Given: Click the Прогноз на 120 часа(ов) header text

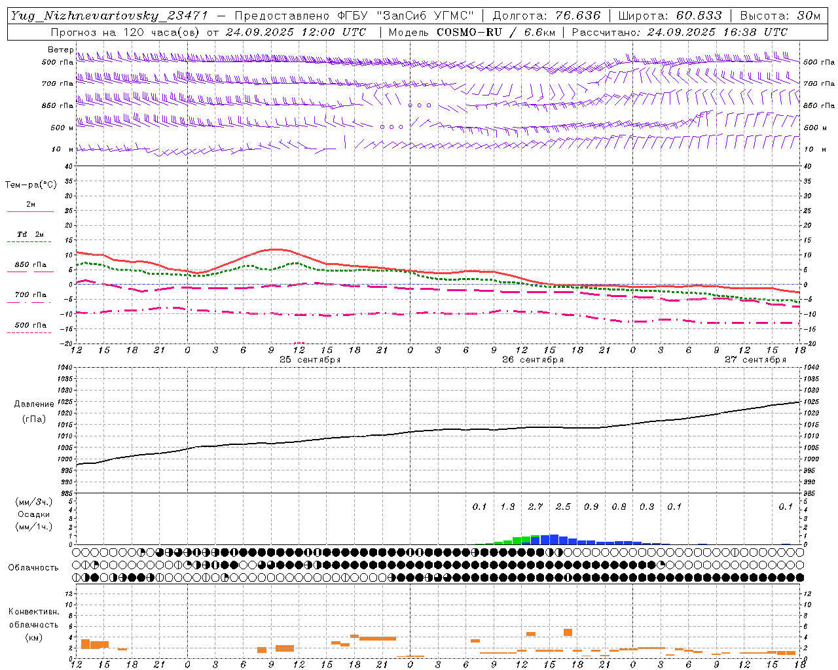Looking at the screenshot, I should 210,32.
